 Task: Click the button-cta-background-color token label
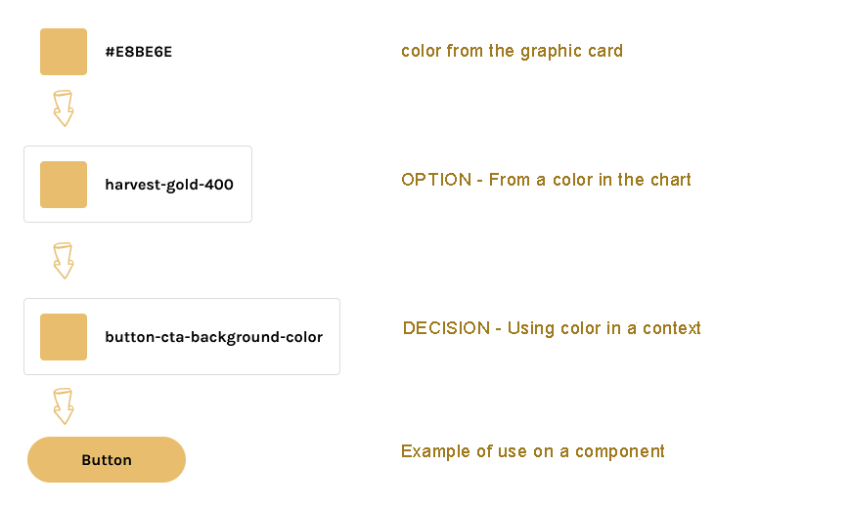pos(214,337)
